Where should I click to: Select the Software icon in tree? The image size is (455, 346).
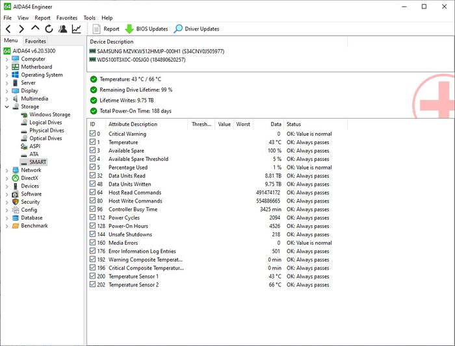pyautogui.click(x=16, y=194)
